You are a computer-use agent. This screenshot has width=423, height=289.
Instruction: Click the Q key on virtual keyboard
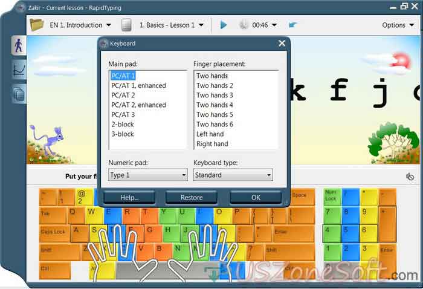click(x=76, y=216)
